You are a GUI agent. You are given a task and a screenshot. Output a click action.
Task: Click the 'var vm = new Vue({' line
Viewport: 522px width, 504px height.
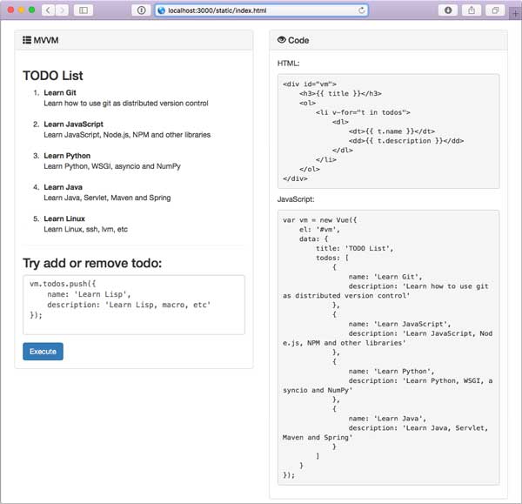(319, 220)
